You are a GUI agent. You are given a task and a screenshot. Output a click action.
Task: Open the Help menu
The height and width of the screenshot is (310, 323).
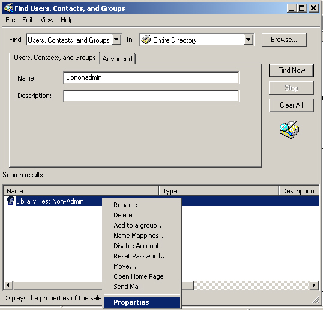point(67,20)
